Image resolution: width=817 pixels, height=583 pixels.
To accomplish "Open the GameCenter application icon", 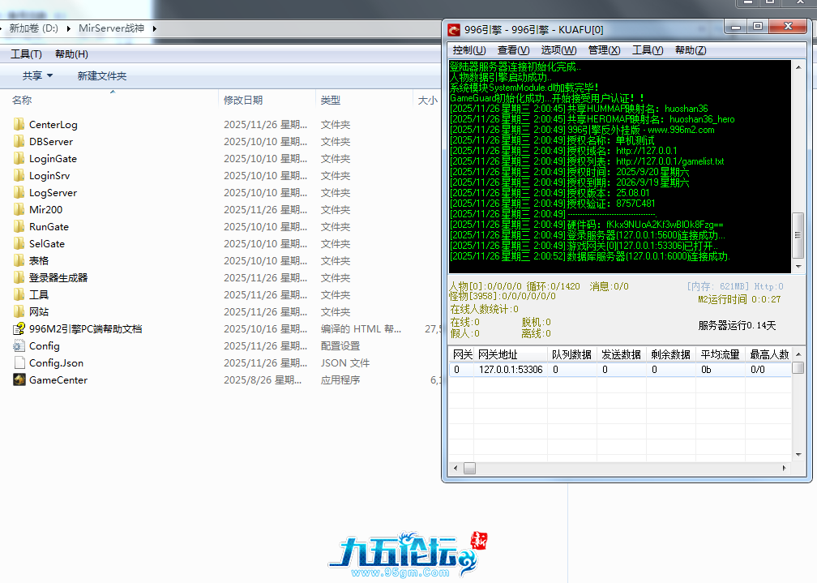I will pos(19,380).
